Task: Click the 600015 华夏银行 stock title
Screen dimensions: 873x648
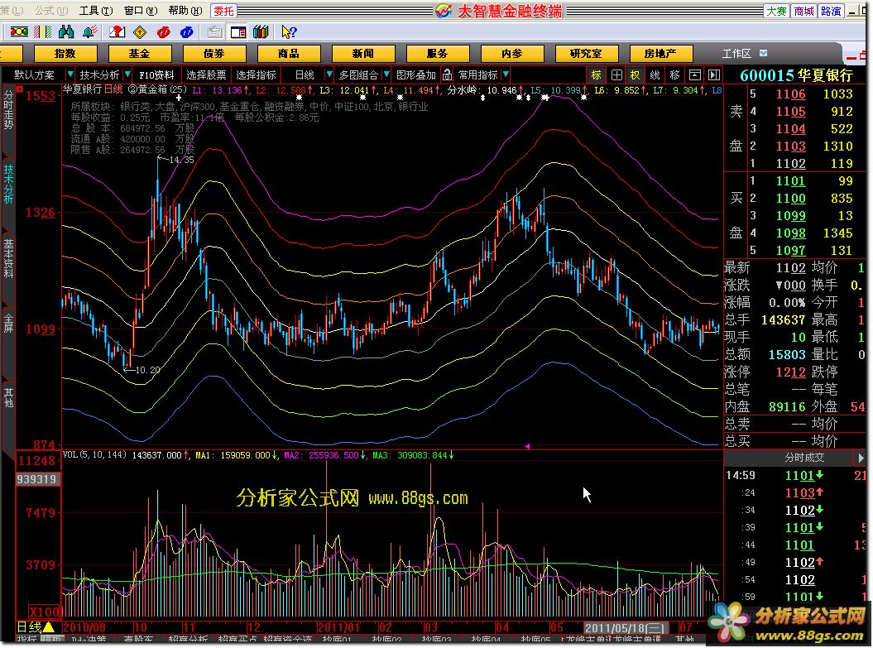Action: 796,75
